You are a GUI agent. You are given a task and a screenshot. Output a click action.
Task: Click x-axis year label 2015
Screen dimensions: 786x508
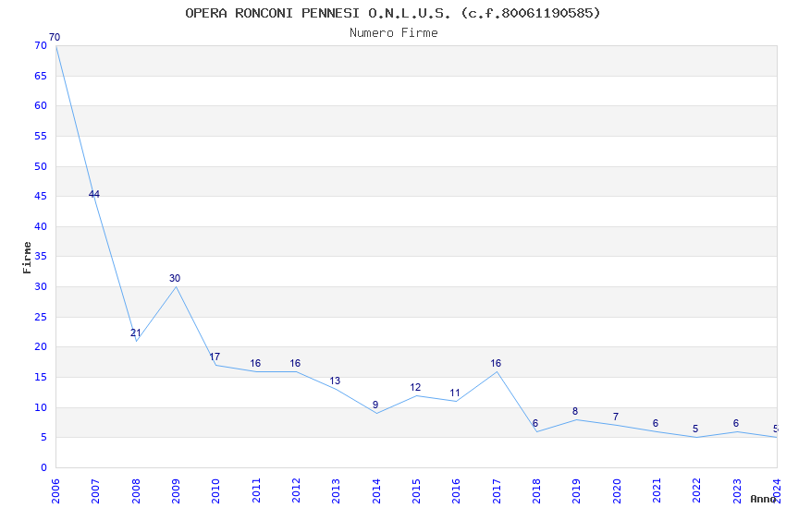point(416,491)
